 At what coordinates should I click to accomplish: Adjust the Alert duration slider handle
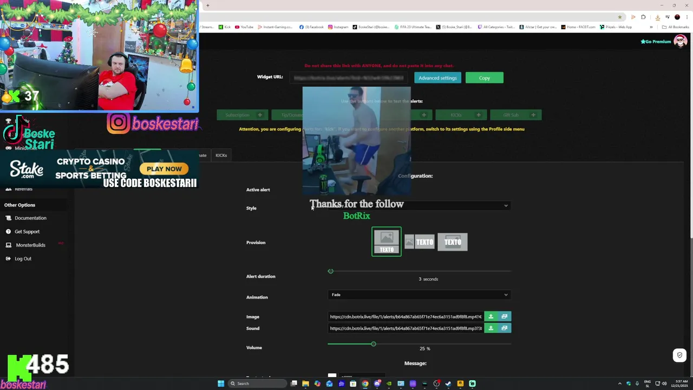[x=330, y=271]
